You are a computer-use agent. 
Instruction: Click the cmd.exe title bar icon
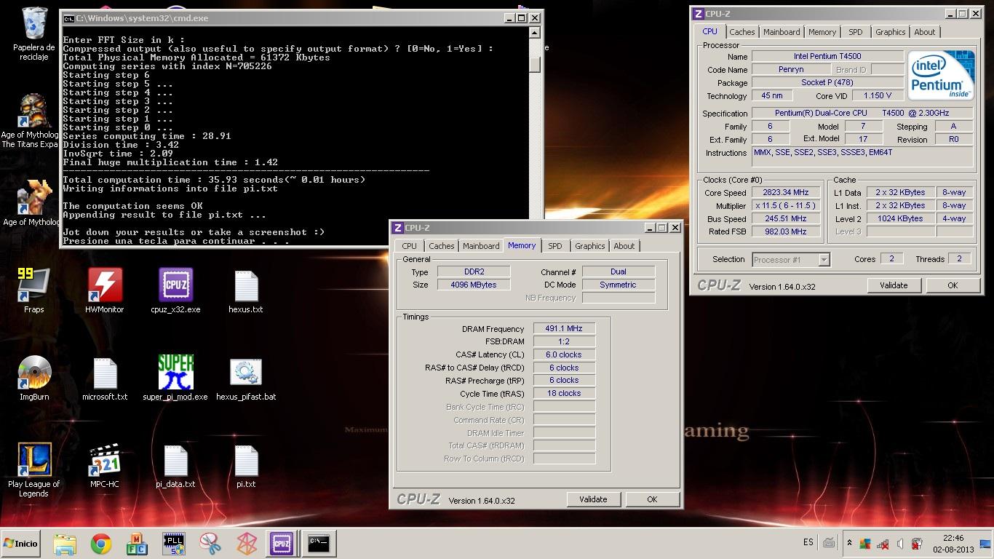click(x=68, y=18)
